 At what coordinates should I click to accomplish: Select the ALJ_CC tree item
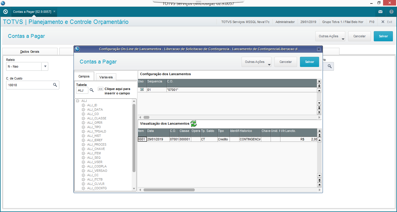[x=93, y=175]
